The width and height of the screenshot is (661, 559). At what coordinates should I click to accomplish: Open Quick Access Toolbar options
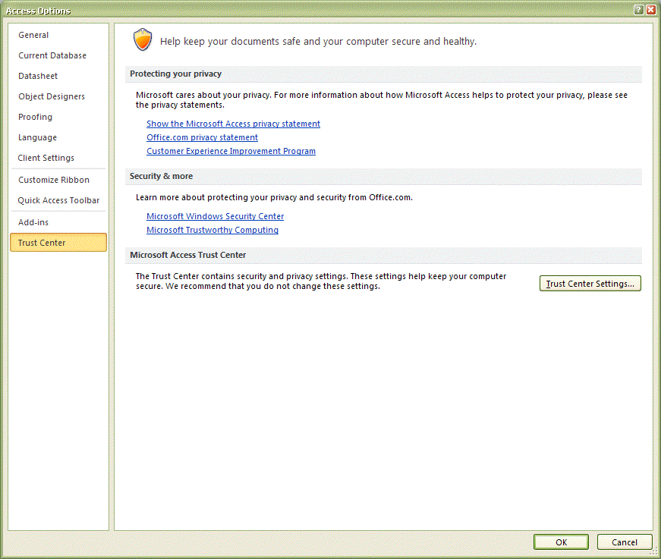coord(58,200)
